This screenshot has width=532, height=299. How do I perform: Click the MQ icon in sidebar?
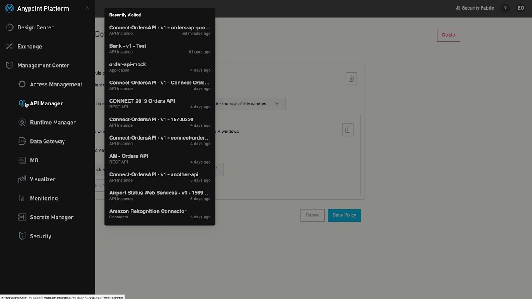[x=22, y=160]
